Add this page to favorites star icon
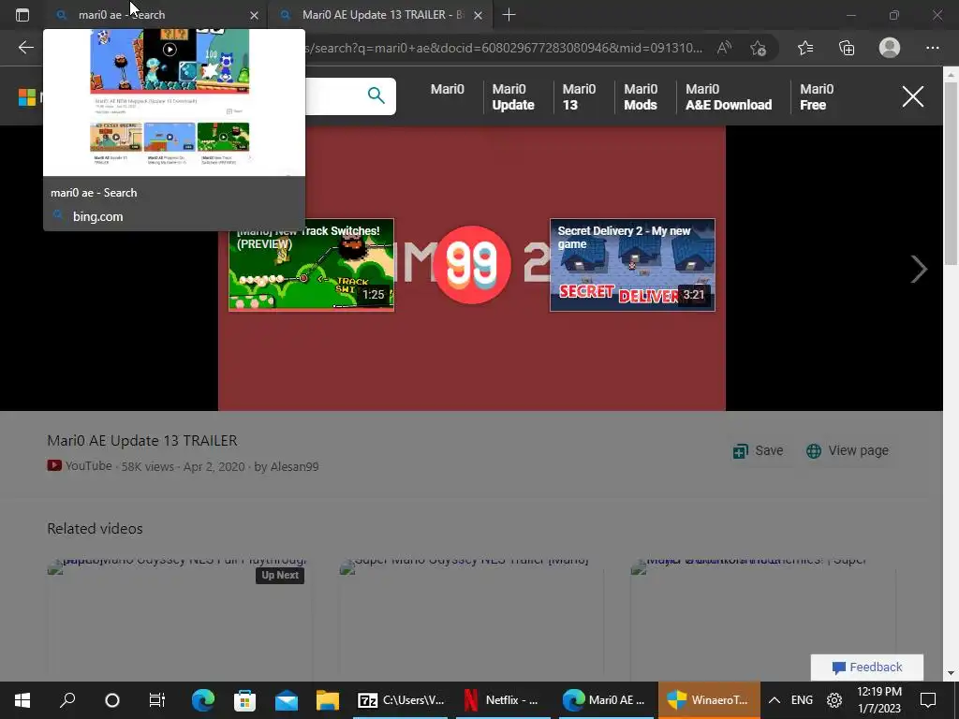Image resolution: width=959 pixels, height=719 pixels. [x=759, y=48]
